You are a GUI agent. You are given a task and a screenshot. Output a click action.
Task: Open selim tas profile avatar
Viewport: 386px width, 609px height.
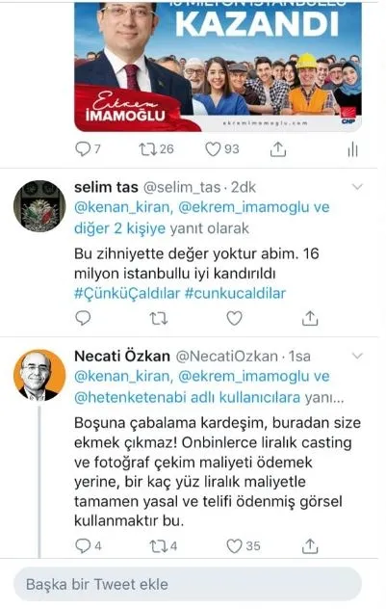click(39, 206)
